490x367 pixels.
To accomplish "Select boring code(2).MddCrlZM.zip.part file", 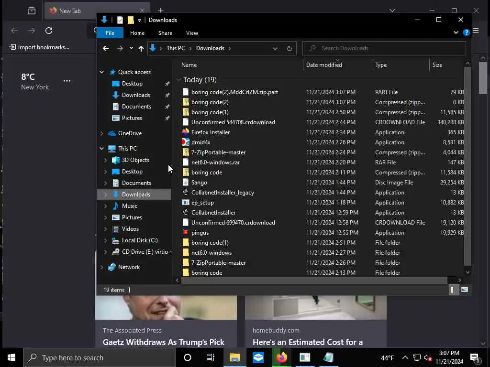I will point(234,92).
